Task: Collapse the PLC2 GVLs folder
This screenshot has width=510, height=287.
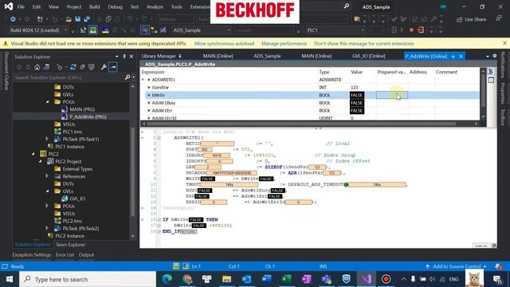Action: coord(47,191)
